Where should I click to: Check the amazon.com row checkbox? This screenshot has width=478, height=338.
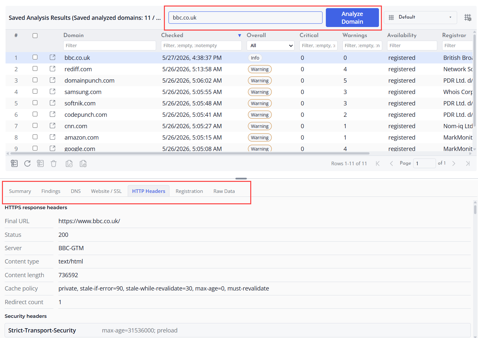pyautogui.click(x=35, y=137)
